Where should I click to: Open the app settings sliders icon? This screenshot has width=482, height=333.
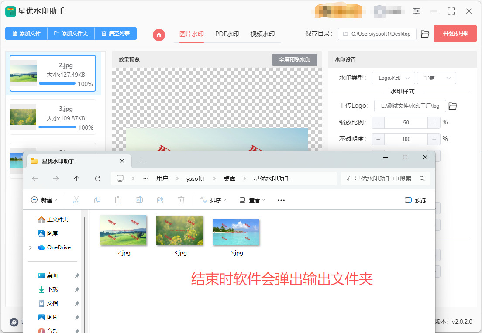[417, 11]
